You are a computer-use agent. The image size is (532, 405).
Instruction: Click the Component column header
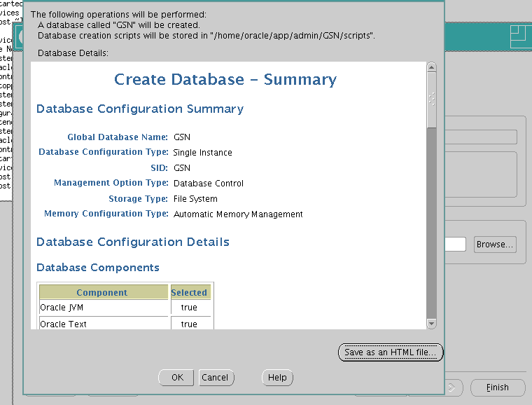[x=104, y=292]
